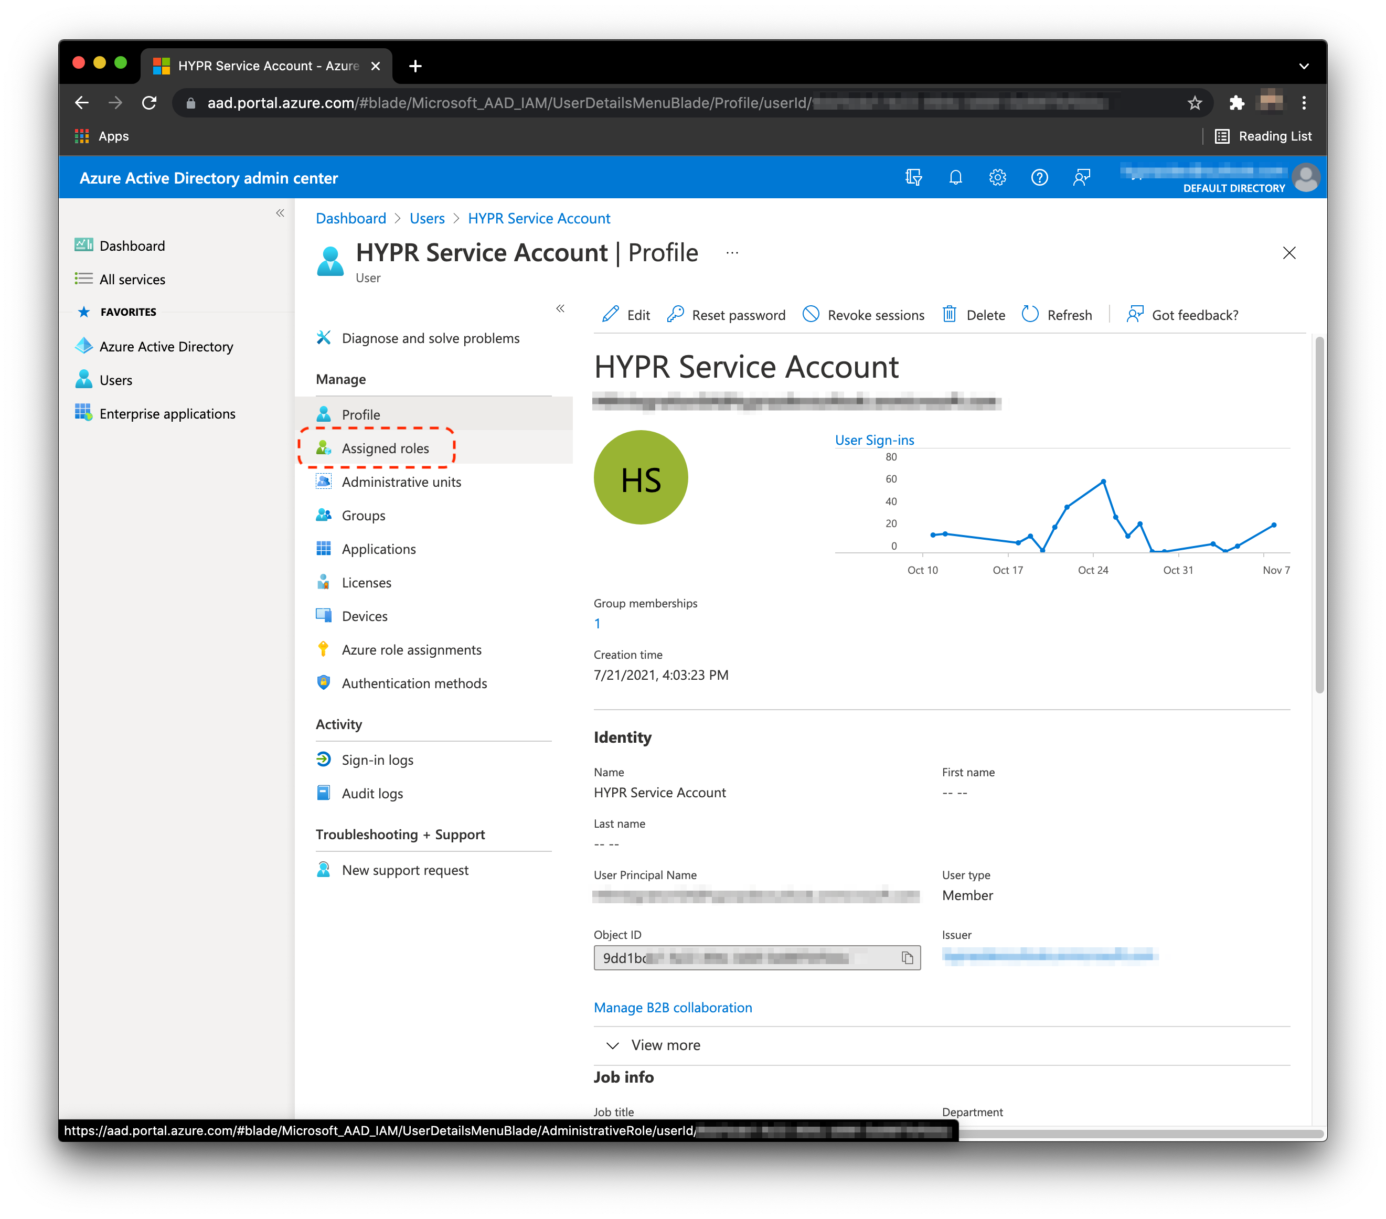Open Assigned roles menu item
Screen dimensions: 1386x1219
385,448
